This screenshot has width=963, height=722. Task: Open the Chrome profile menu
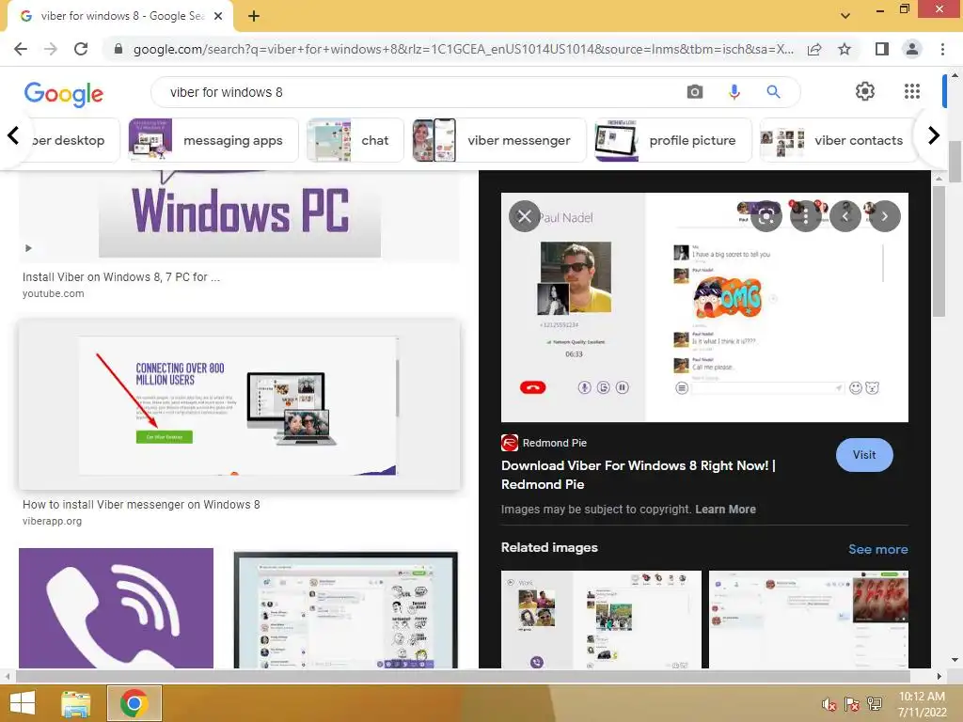click(x=912, y=49)
